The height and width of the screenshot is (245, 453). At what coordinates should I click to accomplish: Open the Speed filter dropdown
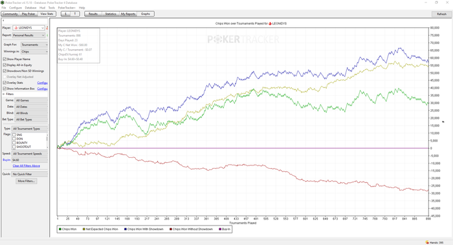point(30,154)
